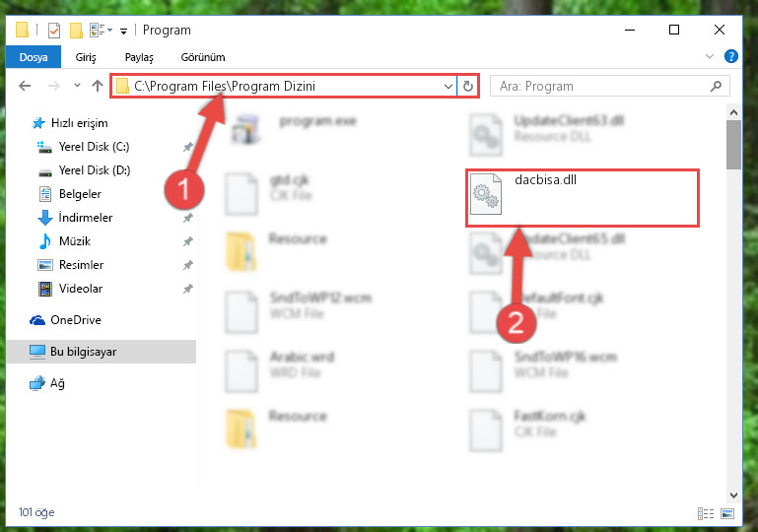The width and height of the screenshot is (758, 532).
Task: Click the Back navigation arrow
Action: click(x=25, y=86)
